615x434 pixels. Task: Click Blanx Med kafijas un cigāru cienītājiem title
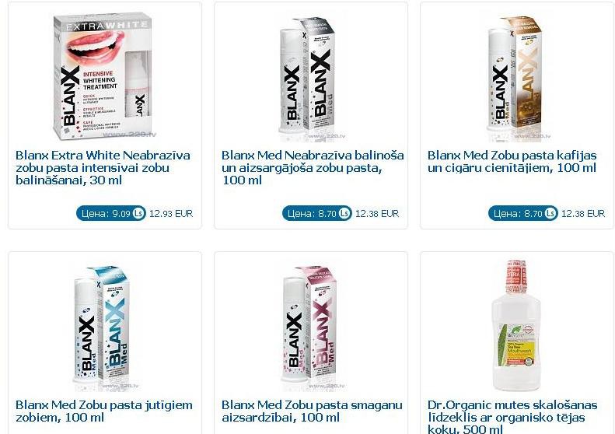[512, 161]
